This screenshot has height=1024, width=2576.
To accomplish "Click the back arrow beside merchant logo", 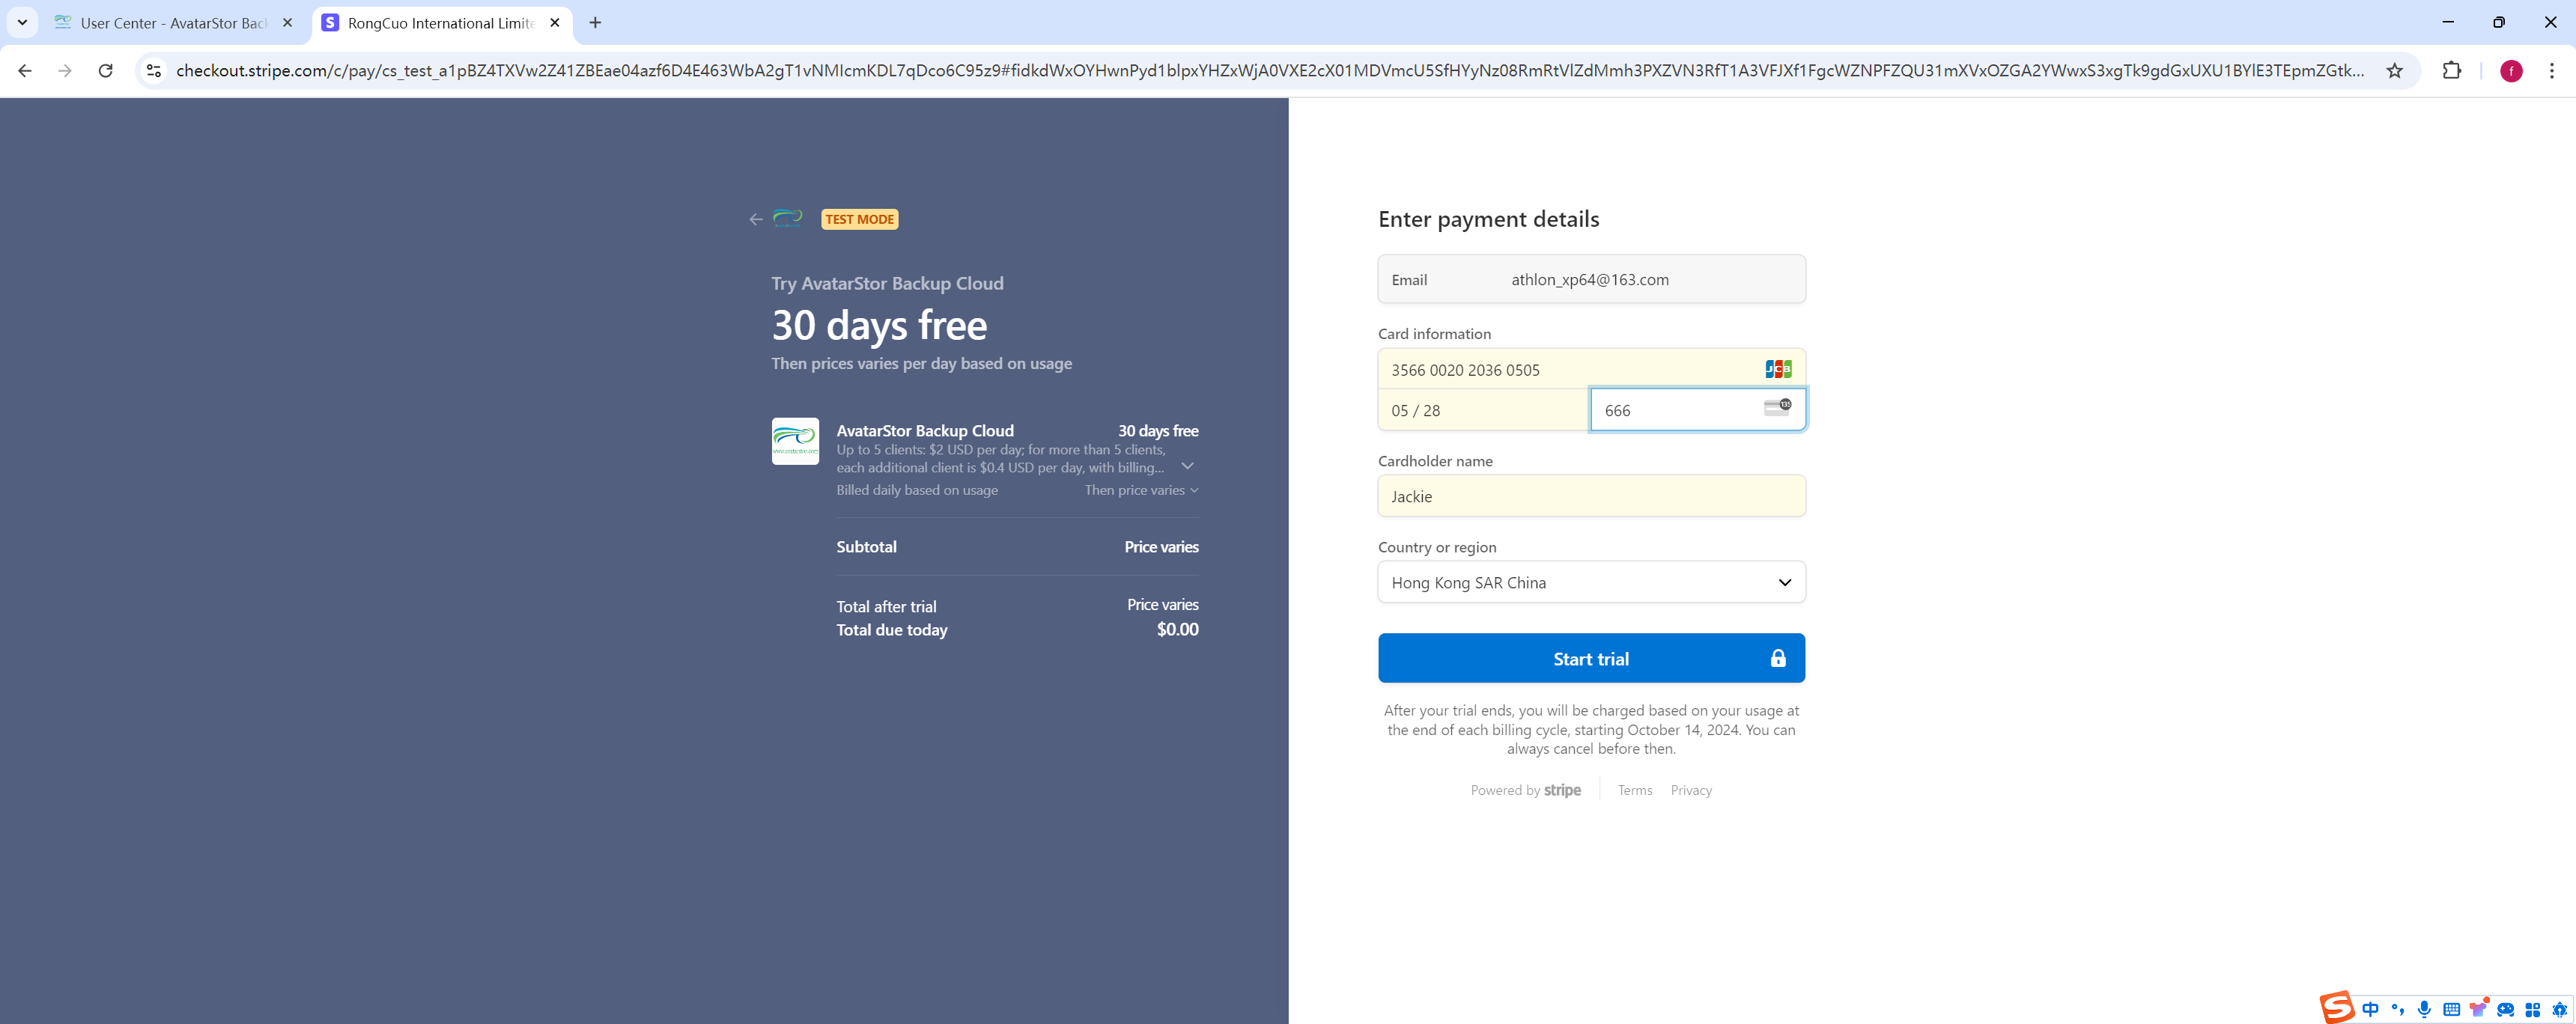I will point(755,220).
